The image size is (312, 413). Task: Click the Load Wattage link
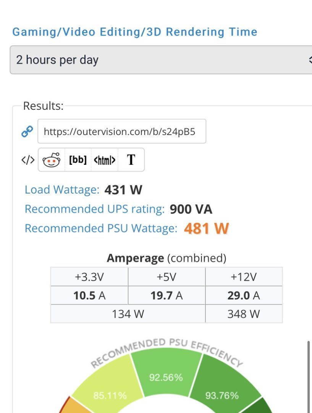(62, 190)
